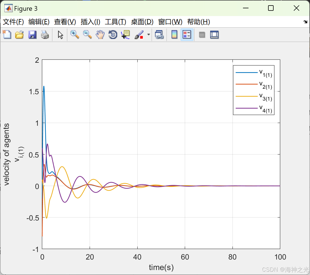Screen dimensions: 310x275
Task: Click the yellow line sample in legend
Action: point(247,96)
